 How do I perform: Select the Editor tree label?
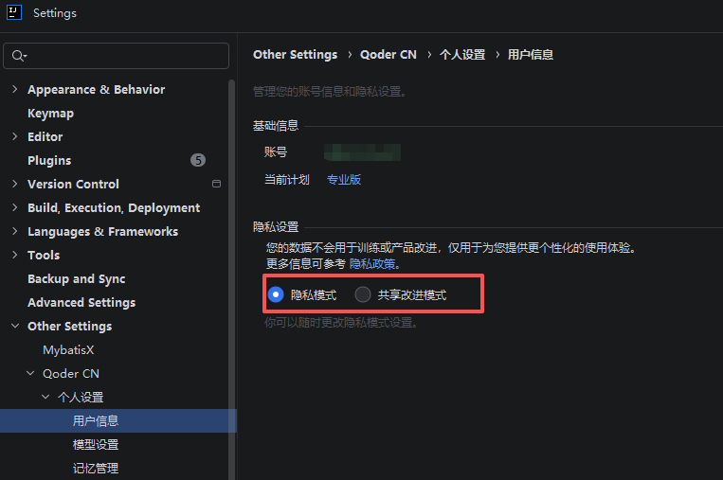[45, 137]
